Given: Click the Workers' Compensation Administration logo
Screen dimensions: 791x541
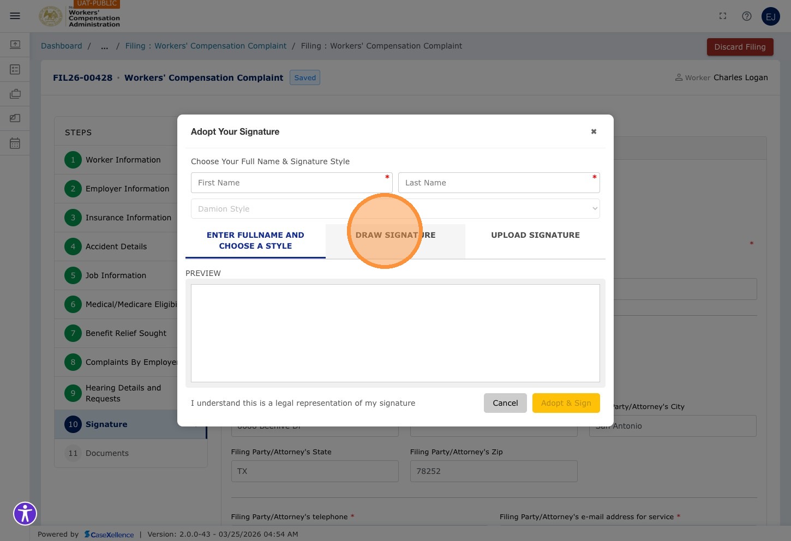Looking at the screenshot, I should click(80, 16).
